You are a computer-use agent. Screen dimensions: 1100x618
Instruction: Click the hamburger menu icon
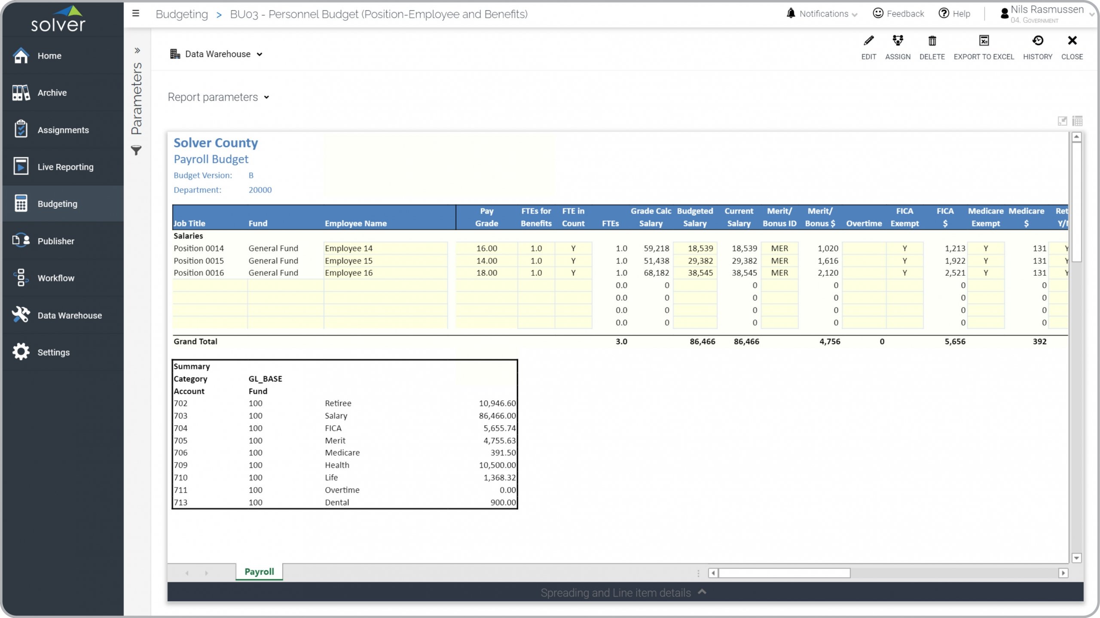136,14
